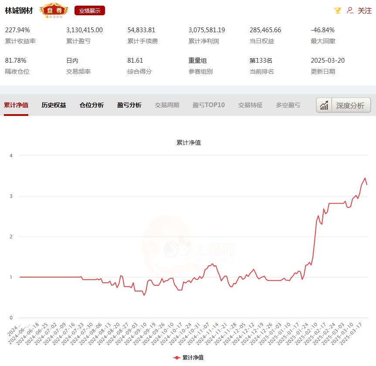Click the 81.78% overnight position value

point(16,61)
